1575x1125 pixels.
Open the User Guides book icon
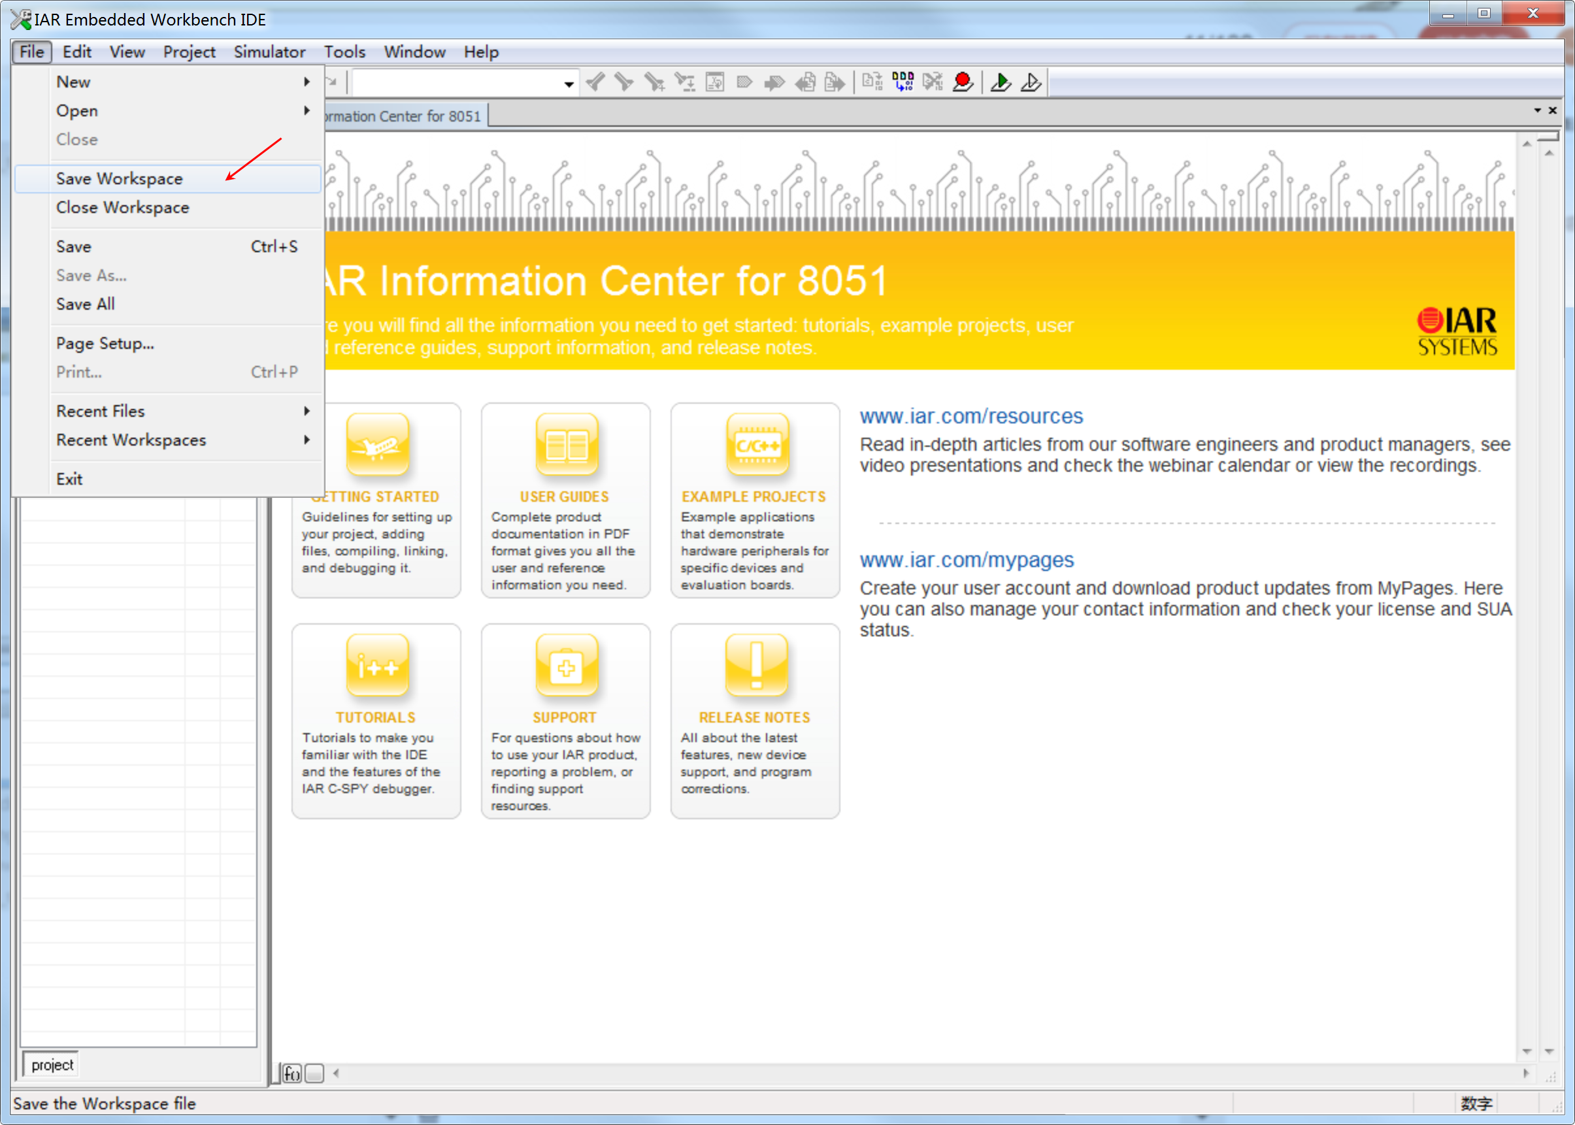[x=566, y=446]
